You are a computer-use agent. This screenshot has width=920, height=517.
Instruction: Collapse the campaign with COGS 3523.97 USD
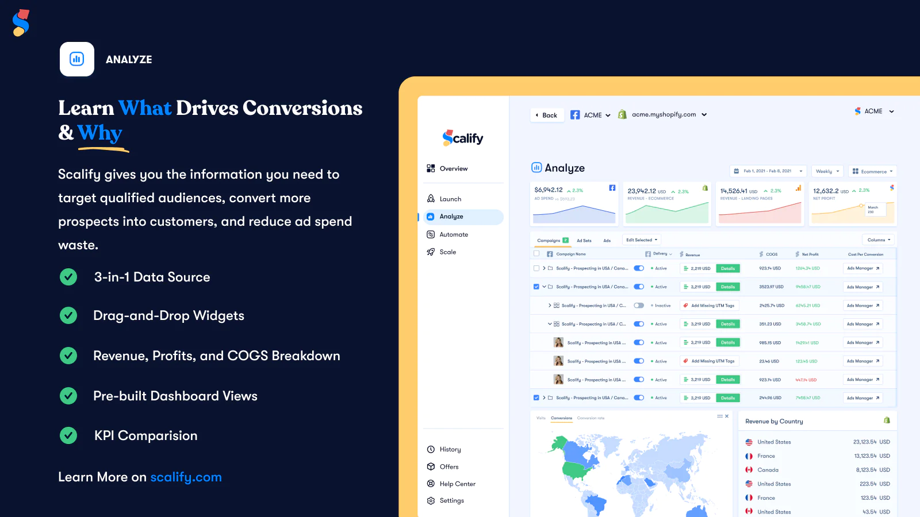(544, 287)
